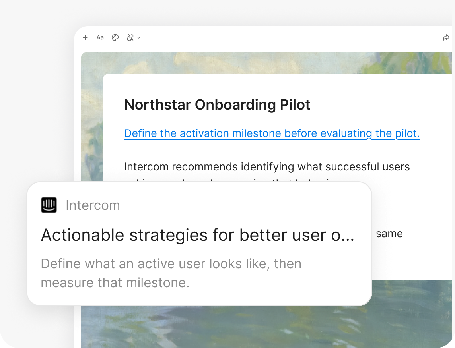Screen dimensions: 455x348
Task: Click the card description about active users
Action: click(x=171, y=273)
